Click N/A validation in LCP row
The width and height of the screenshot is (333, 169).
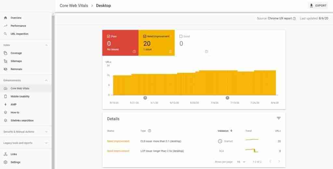(221, 151)
